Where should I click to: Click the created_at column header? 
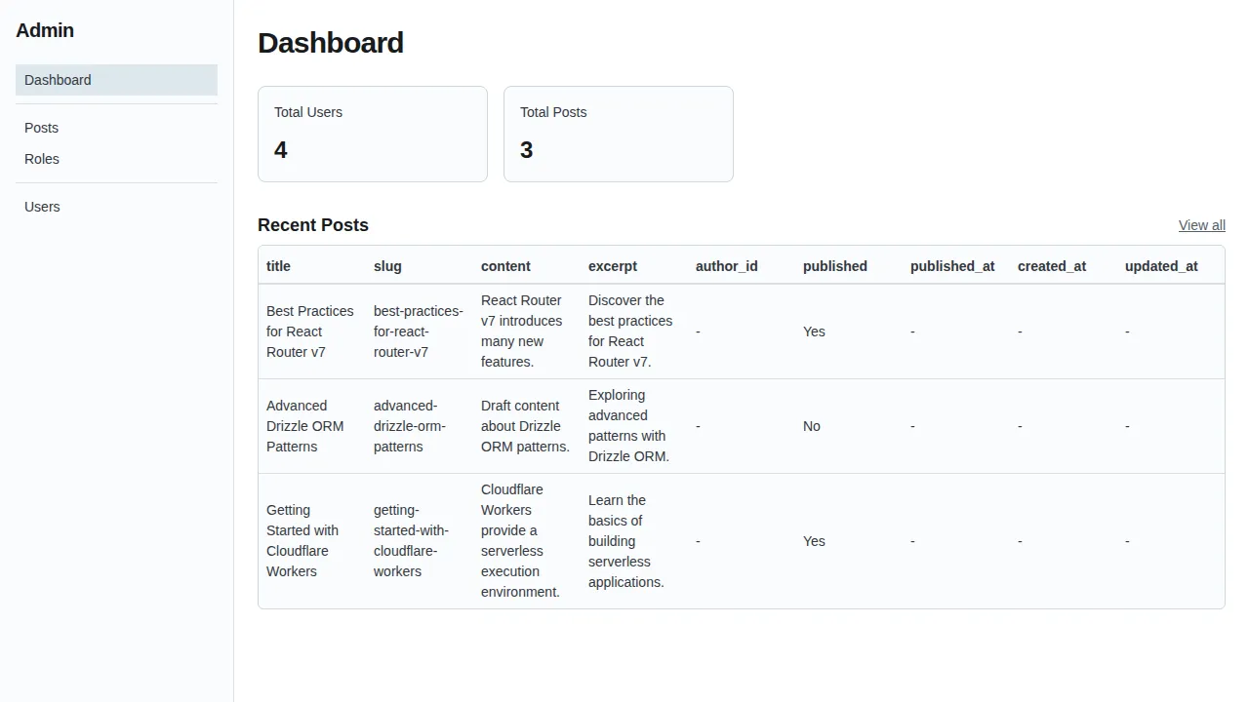pyautogui.click(x=1052, y=265)
